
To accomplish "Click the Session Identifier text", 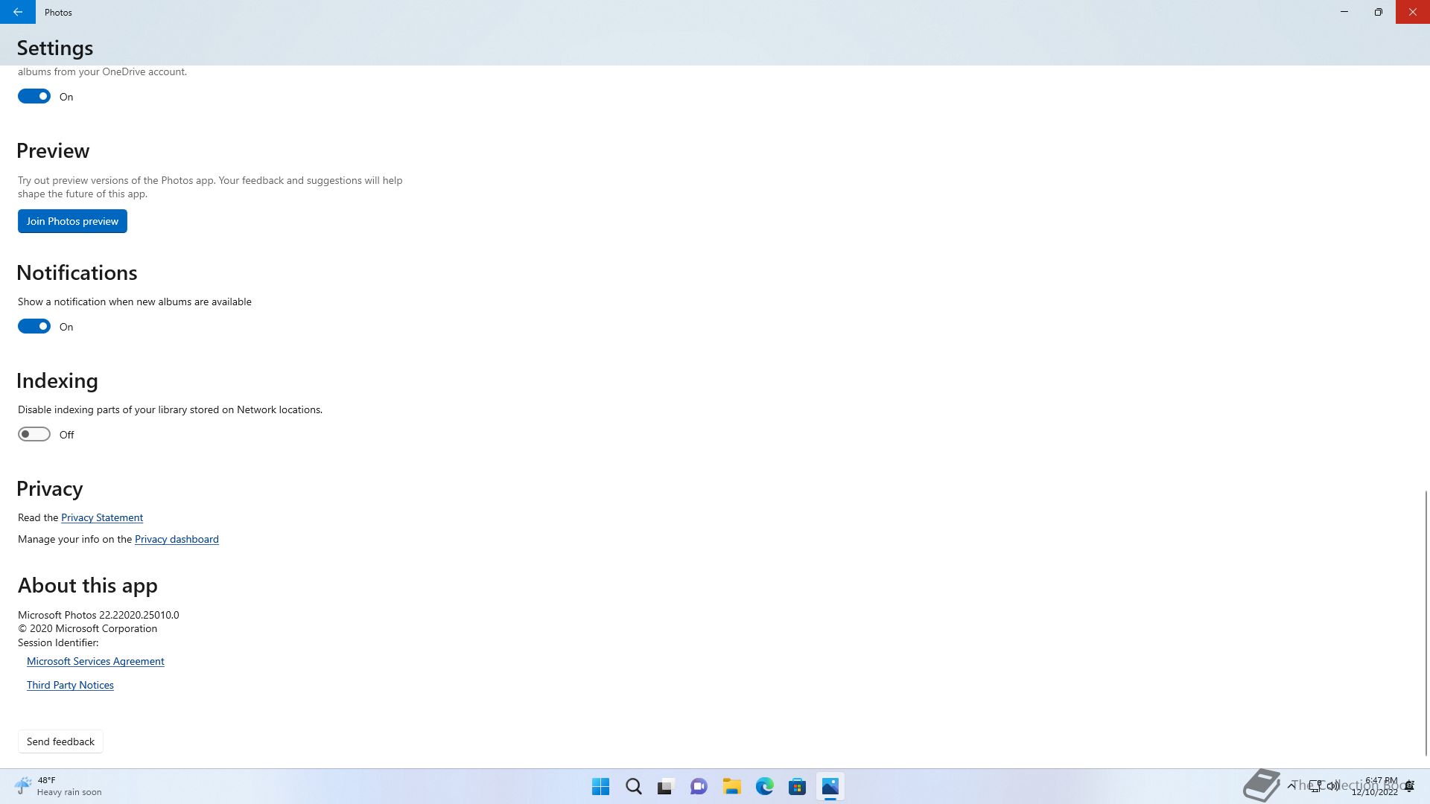I will click(x=58, y=642).
